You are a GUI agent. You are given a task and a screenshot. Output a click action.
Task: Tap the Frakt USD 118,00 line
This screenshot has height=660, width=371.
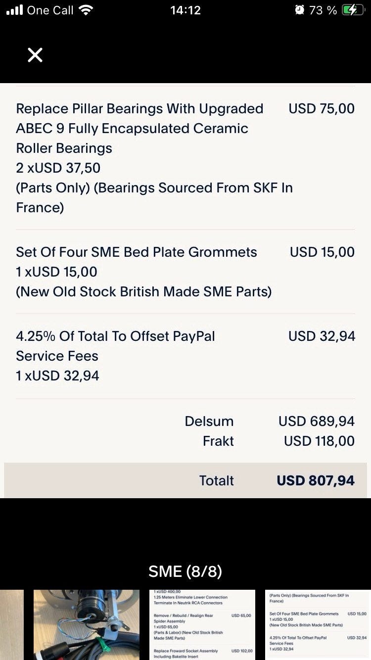click(278, 441)
